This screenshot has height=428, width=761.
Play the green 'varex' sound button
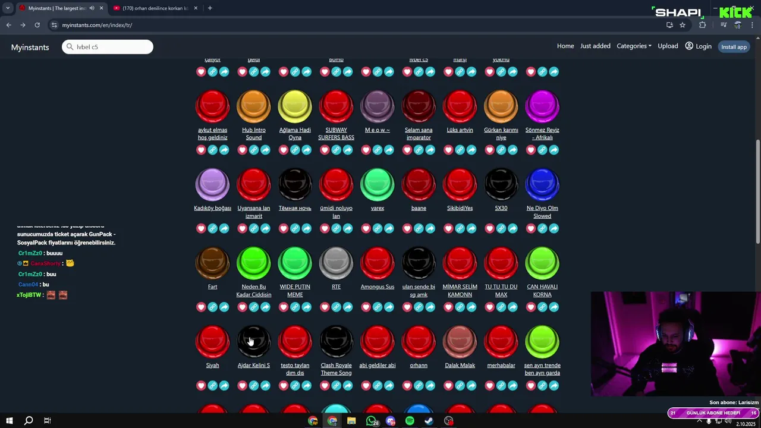click(378, 185)
